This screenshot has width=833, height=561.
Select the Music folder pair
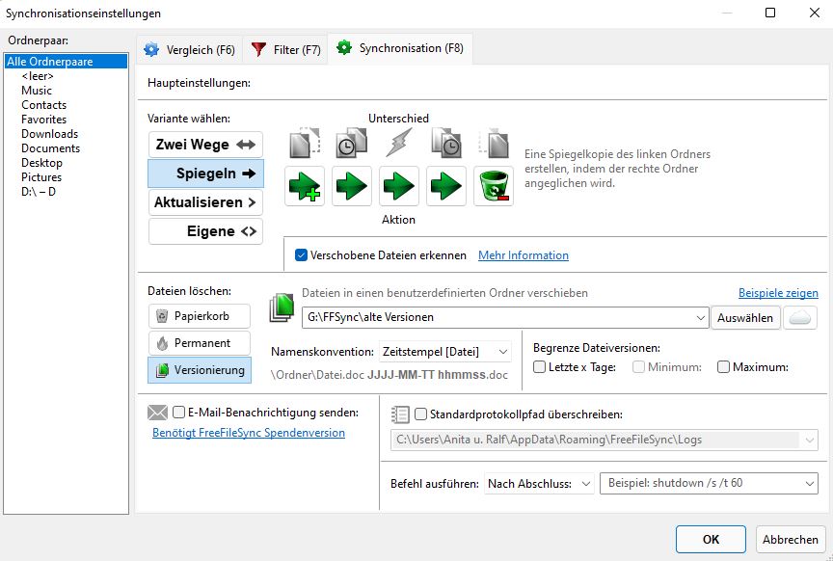37,91
